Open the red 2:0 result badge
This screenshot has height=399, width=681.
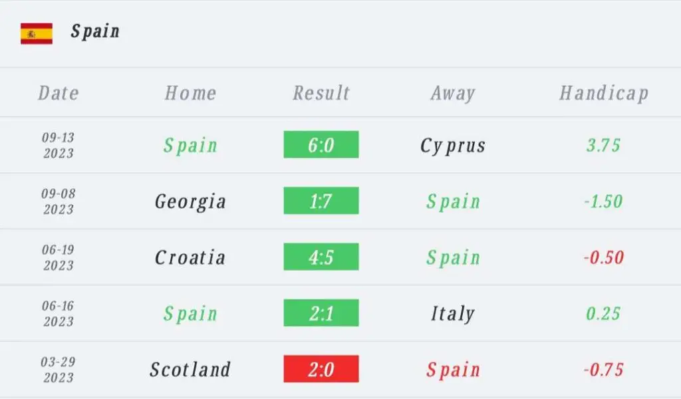(321, 369)
